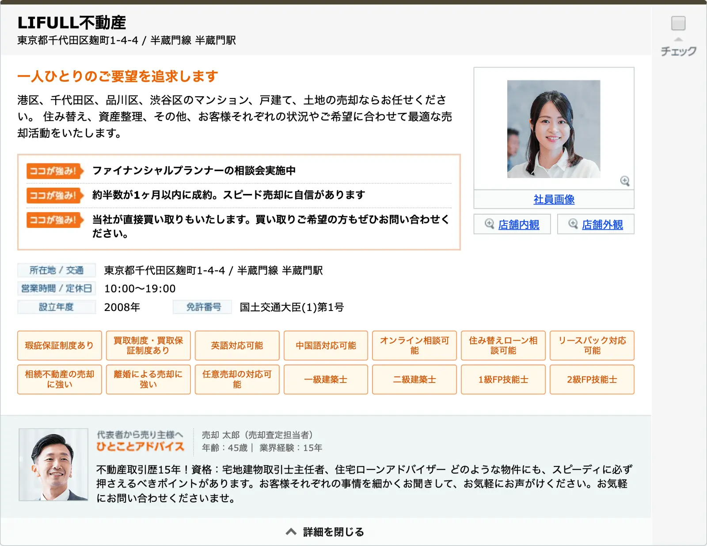The image size is (707, 546).
Task: Tick the チェック checkbox
Action: 678,23
